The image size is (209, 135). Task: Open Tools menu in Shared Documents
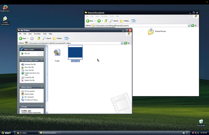(x=112, y=16)
